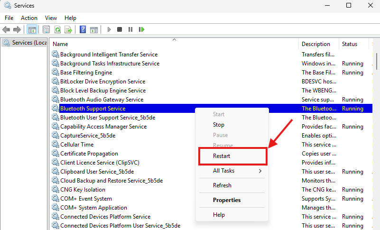Sort by the Status column header
The width and height of the screenshot is (380, 230).
[350, 44]
